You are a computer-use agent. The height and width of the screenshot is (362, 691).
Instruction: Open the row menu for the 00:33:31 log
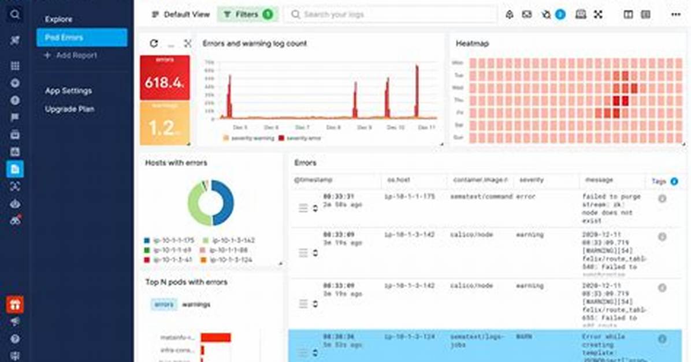(x=303, y=208)
